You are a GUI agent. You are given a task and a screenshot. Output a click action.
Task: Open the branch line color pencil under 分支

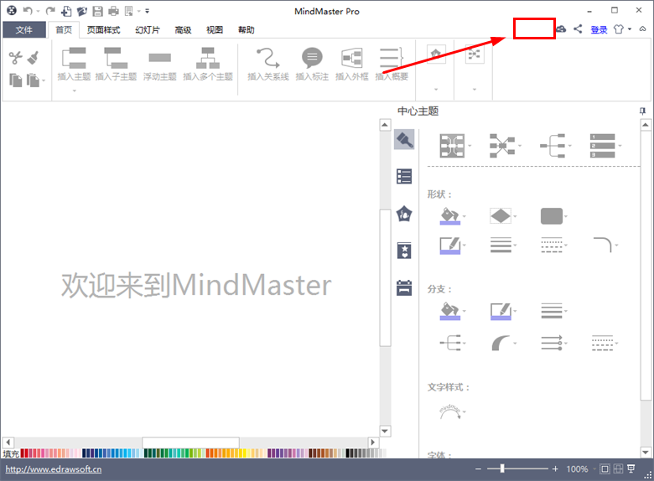503,311
